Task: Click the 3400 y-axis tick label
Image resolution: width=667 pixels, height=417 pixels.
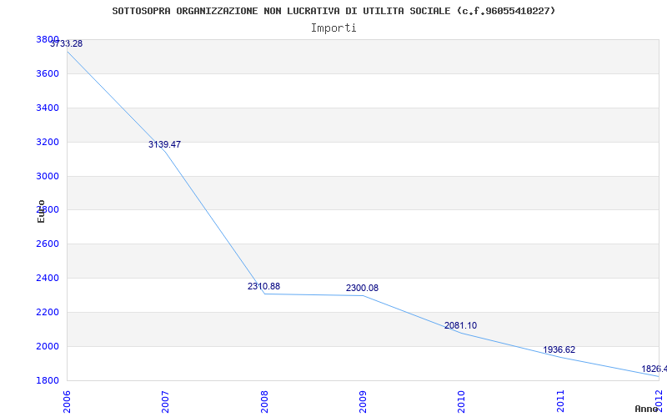Action: [48, 108]
